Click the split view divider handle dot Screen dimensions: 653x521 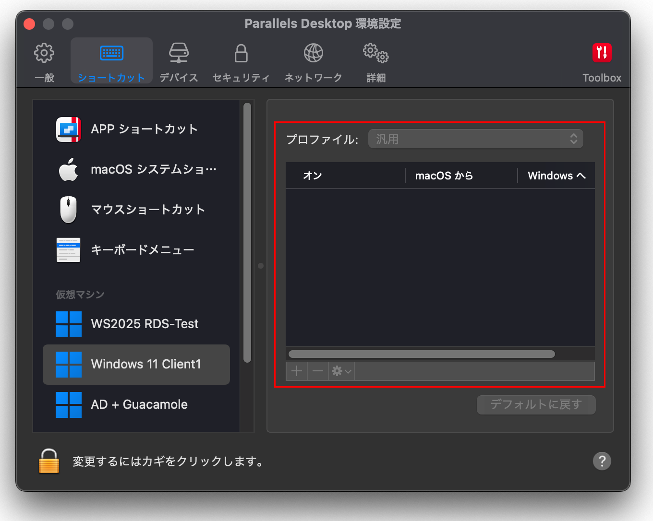pyautogui.click(x=261, y=265)
